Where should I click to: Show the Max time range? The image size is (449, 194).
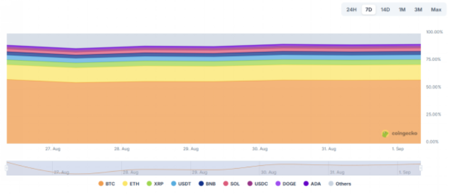(436, 9)
